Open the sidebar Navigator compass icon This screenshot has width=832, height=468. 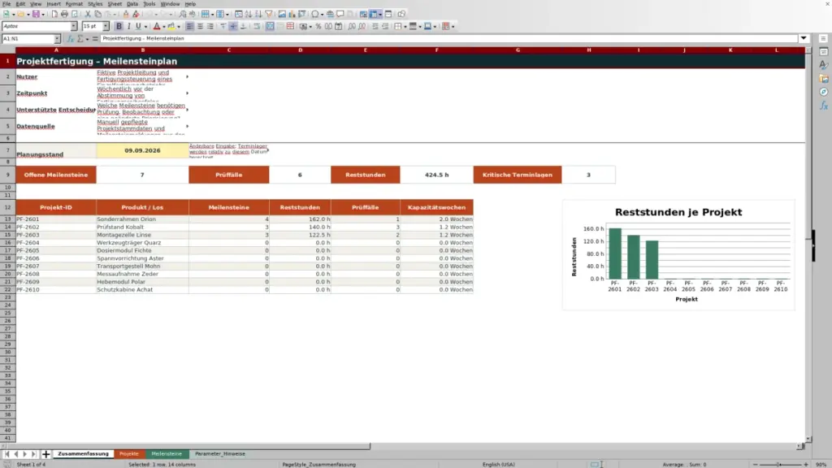pos(824,93)
